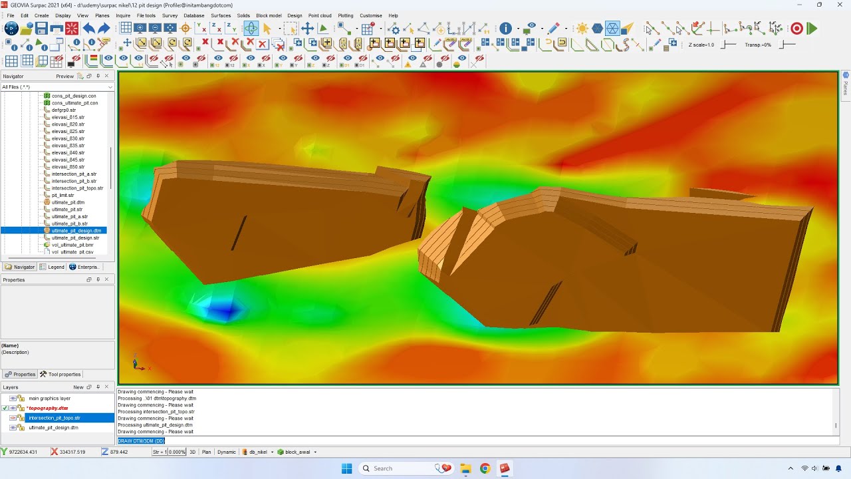Click the 3D button in status bar

[x=193, y=452]
